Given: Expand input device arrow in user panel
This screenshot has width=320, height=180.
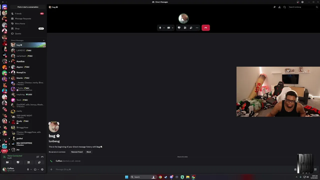Looking at the screenshot, I should point(31,169).
